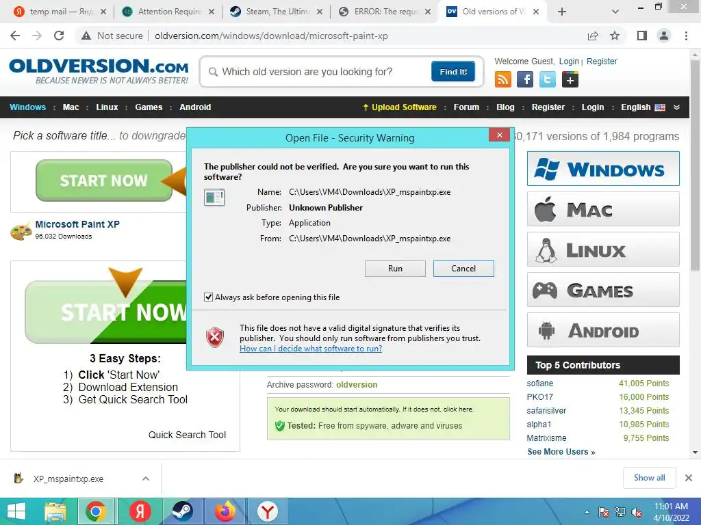The height and width of the screenshot is (525, 701).
Task: Close the downloads bar
Action: 689,478
